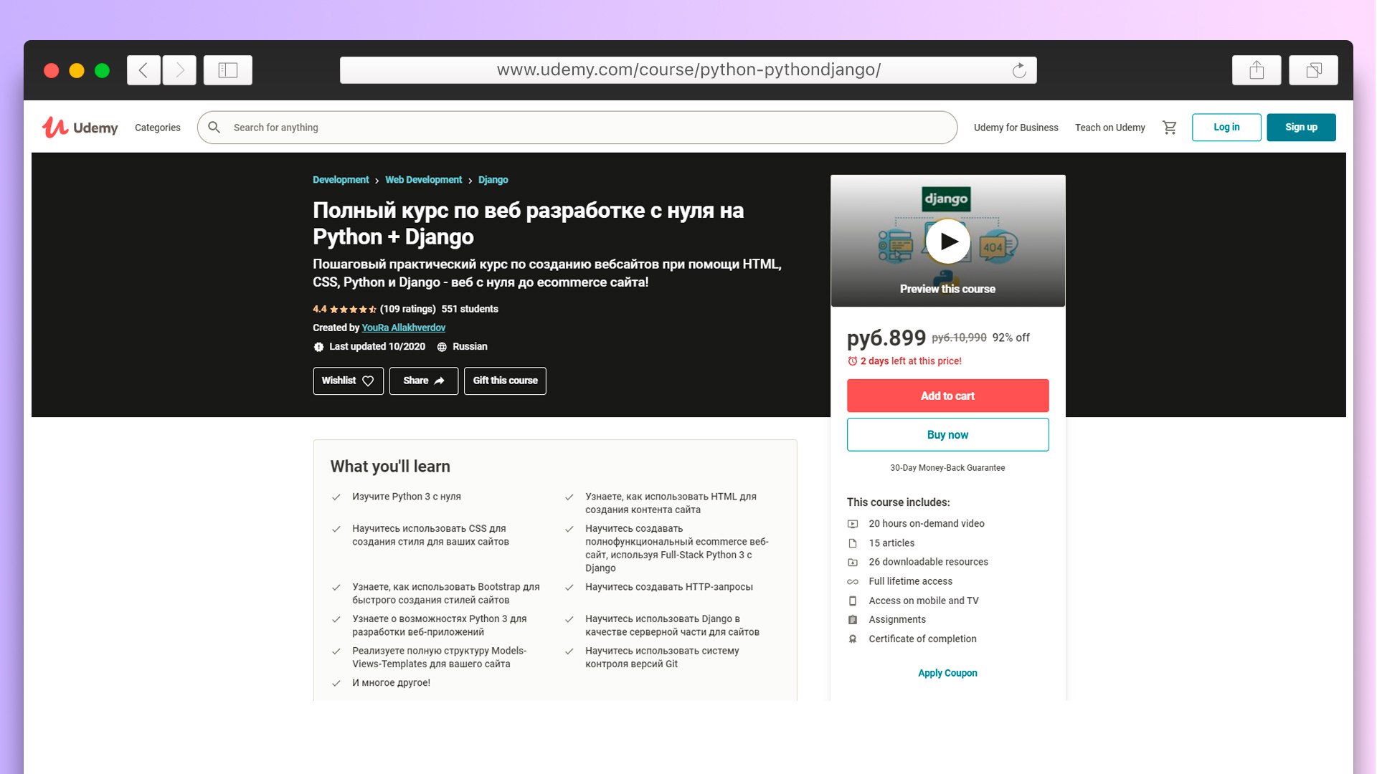Screen dimensions: 1377x774
Task: Click the arrow icon on Share
Action: [x=440, y=381]
